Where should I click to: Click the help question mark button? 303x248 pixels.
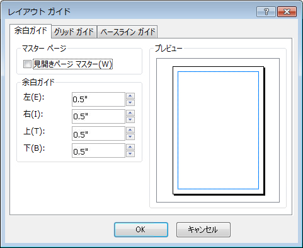tap(266, 11)
